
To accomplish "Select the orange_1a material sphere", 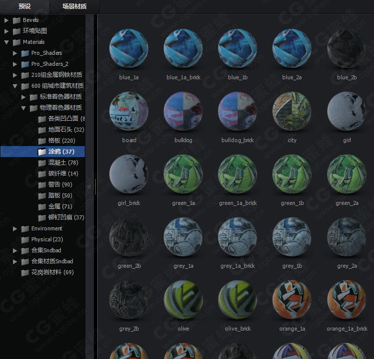I will pos(292,300).
